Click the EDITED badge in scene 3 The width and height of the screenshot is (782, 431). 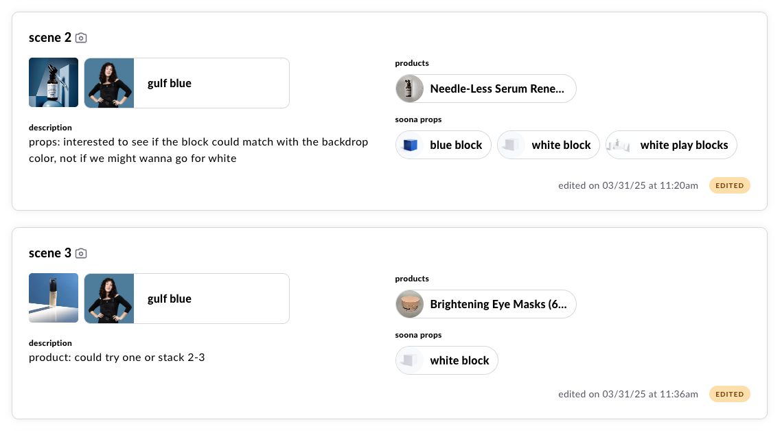(729, 394)
